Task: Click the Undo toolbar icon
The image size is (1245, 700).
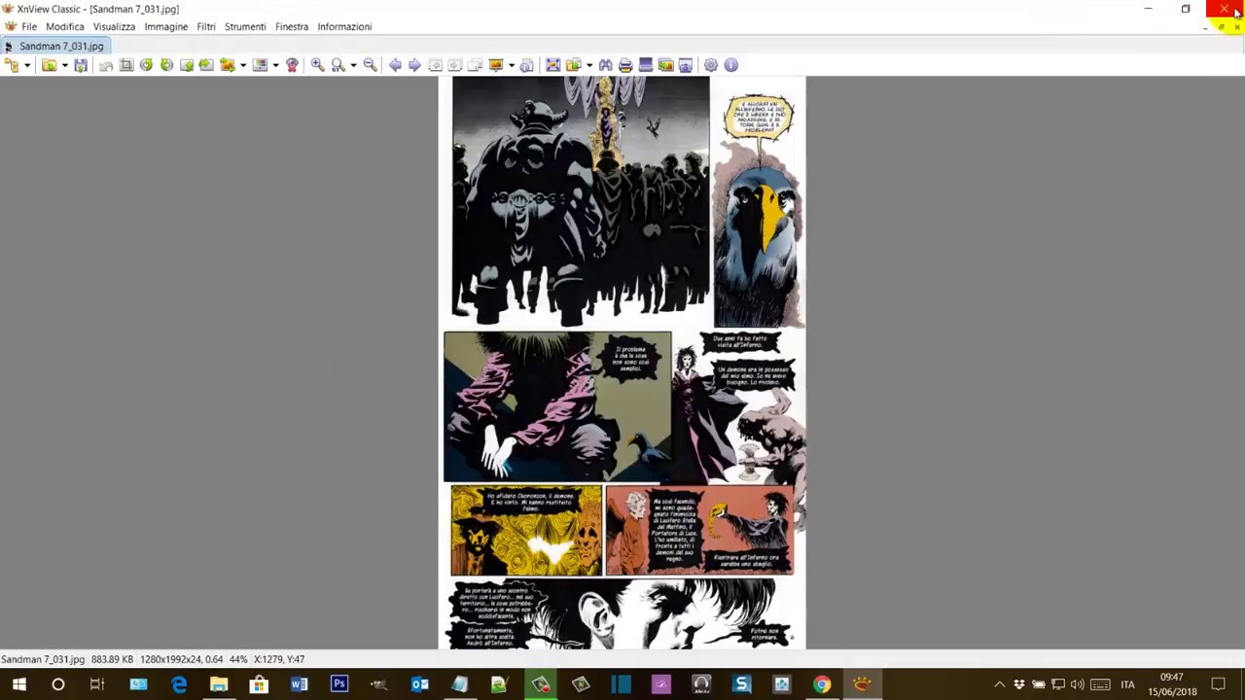Action: point(106,65)
